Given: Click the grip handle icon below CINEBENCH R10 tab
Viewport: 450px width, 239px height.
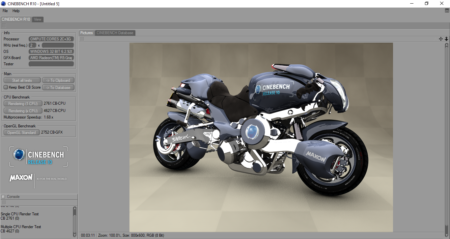Looking at the screenshot, I should (x=4, y=26).
